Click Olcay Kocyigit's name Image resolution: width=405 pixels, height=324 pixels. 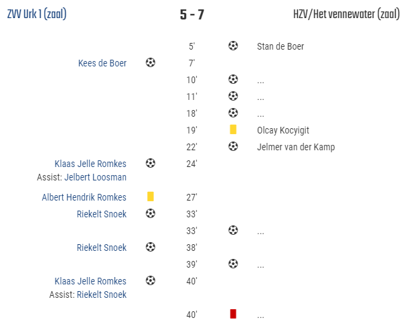click(x=282, y=130)
